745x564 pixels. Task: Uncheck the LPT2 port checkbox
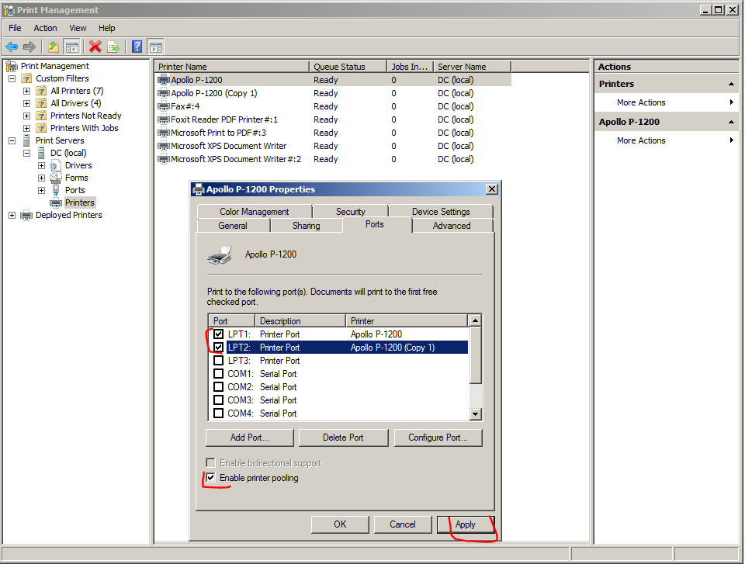219,348
